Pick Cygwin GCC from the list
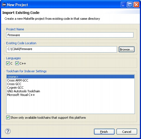Viewport: 141px width, 139px height. click(x=70, y=88)
